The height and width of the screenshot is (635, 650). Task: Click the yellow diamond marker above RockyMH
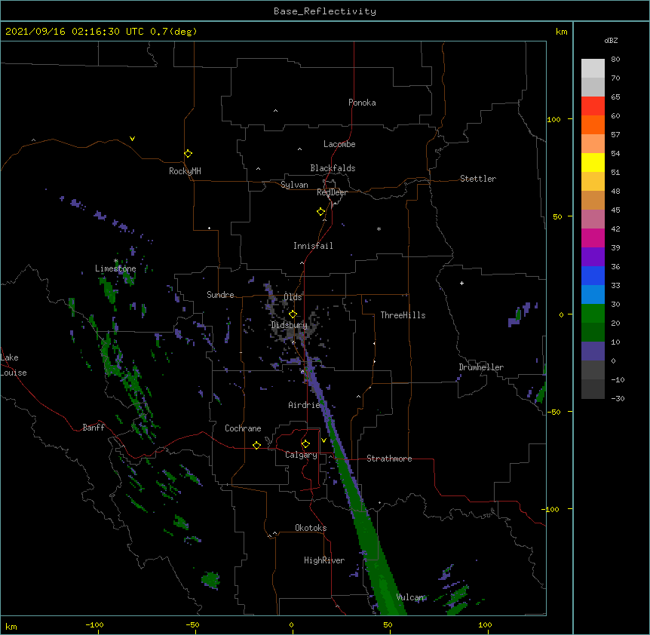(x=188, y=154)
